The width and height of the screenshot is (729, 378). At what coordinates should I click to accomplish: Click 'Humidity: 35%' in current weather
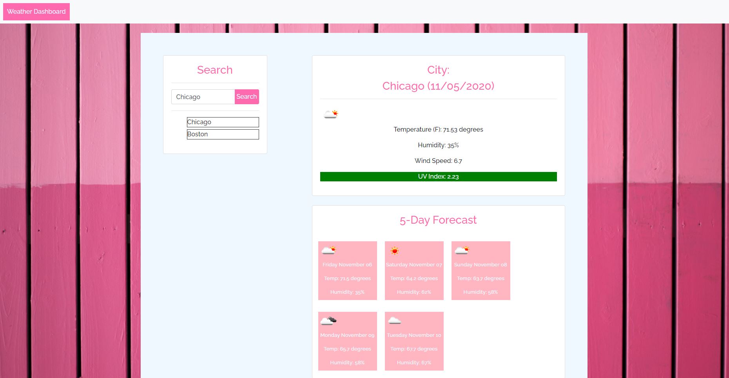coord(438,145)
